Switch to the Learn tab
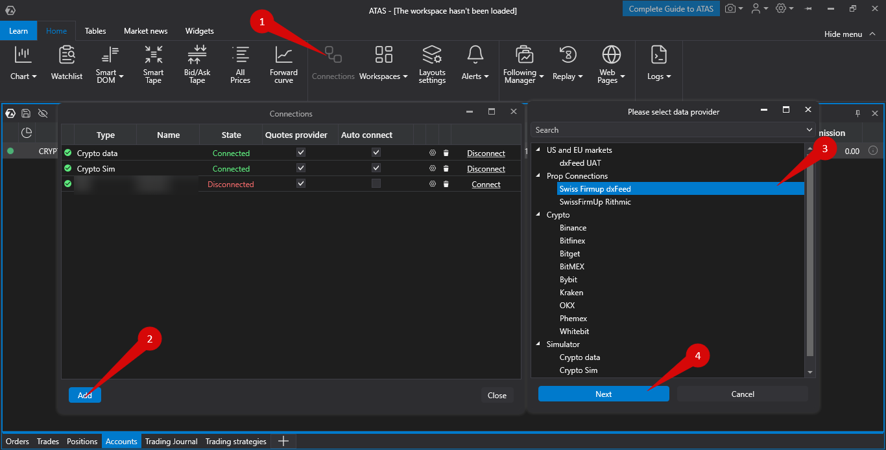The height and width of the screenshot is (450, 886). point(19,31)
